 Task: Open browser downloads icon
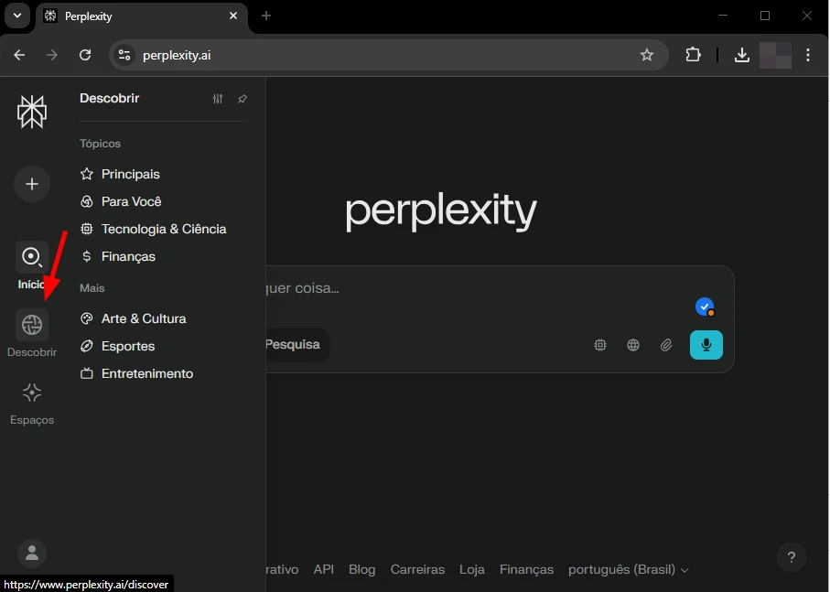pyautogui.click(x=742, y=55)
